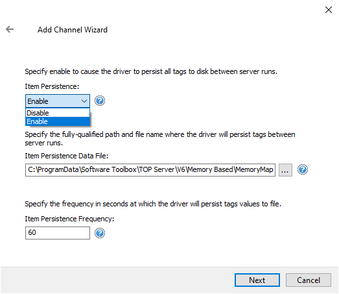Open help for Item Persistence Data File

303,169
